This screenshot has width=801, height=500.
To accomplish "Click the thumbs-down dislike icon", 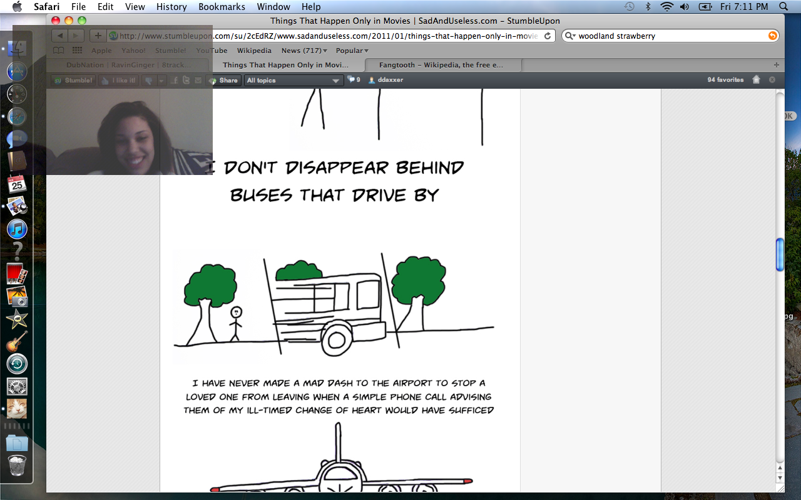I will (148, 80).
